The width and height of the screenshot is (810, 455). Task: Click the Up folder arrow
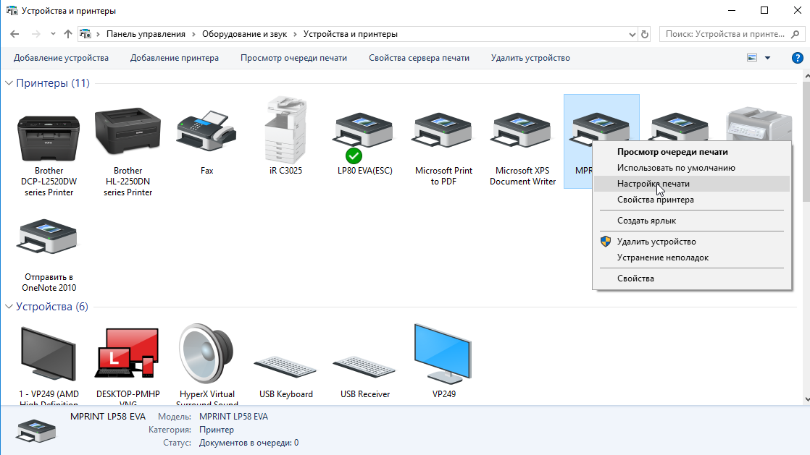click(x=67, y=34)
